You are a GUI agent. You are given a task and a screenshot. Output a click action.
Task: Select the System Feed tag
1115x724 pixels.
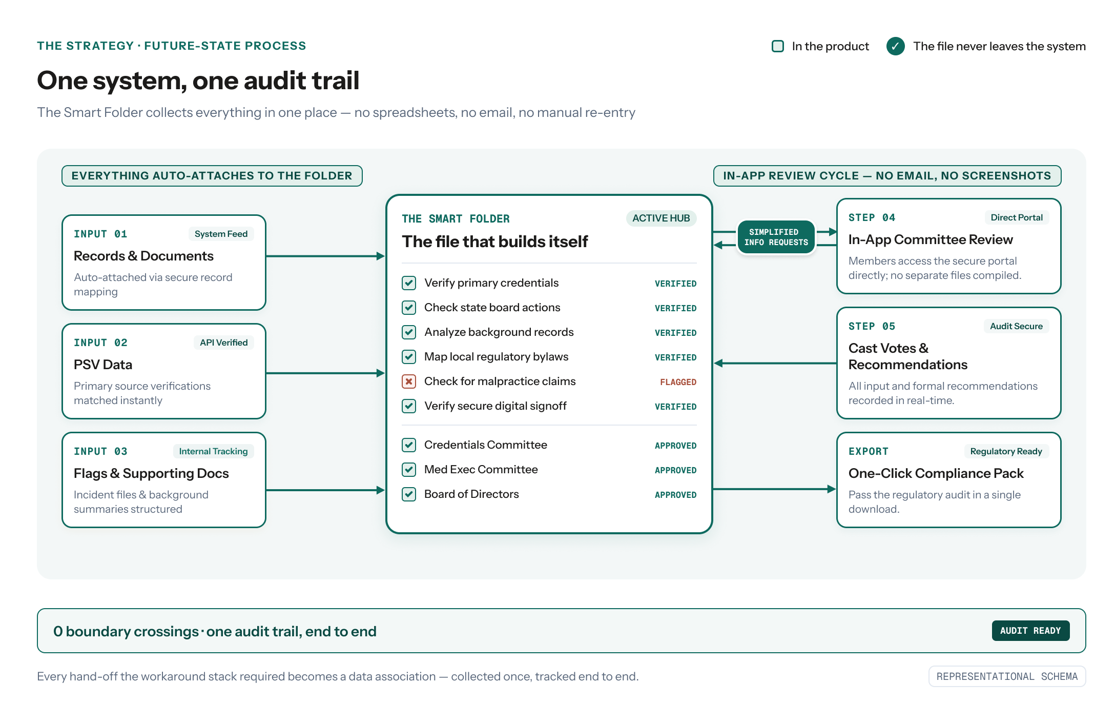221,234
